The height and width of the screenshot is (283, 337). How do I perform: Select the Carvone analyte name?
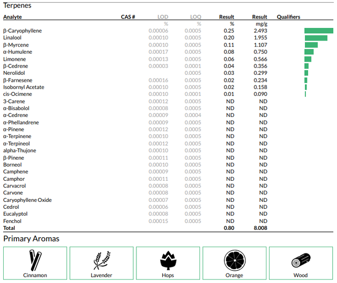point(13,192)
